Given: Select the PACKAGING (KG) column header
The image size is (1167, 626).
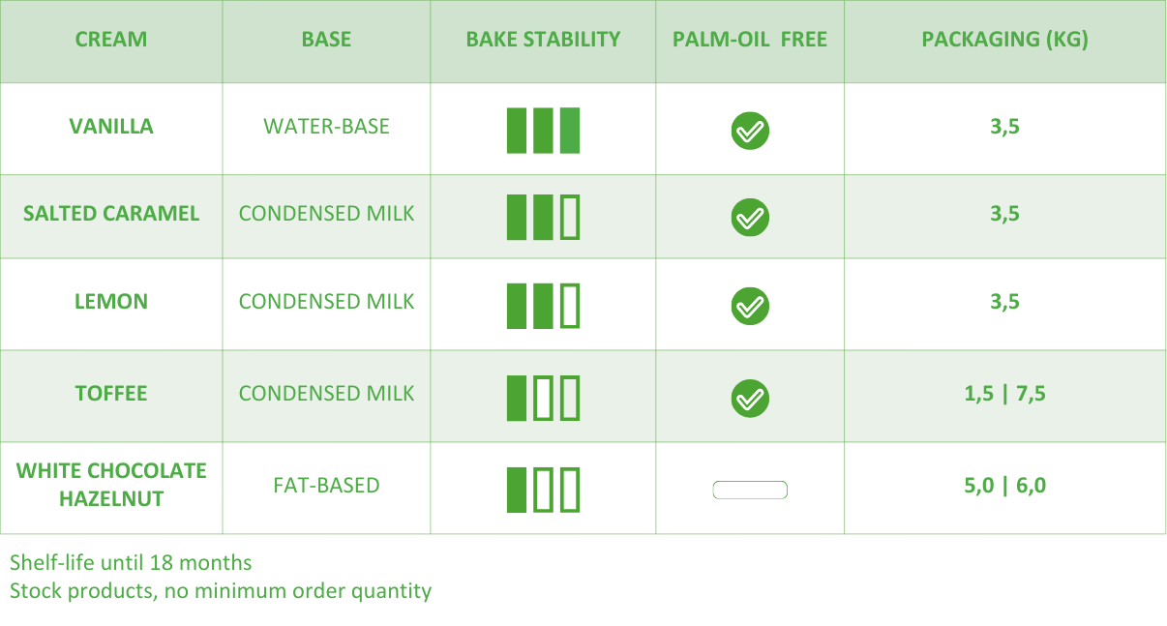Looking at the screenshot, I should pyautogui.click(x=1004, y=40).
